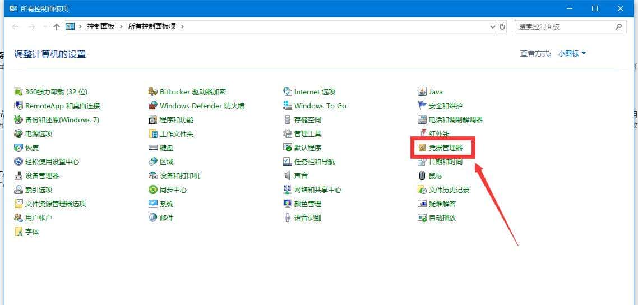The height and width of the screenshot is (305, 638).
Task: Open 360强力卸载 (32 位) icon
Action: click(x=19, y=91)
